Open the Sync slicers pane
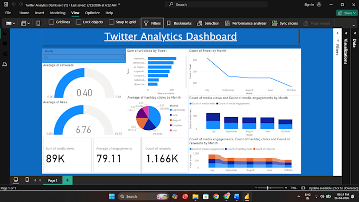359x202 pixels. (285, 23)
